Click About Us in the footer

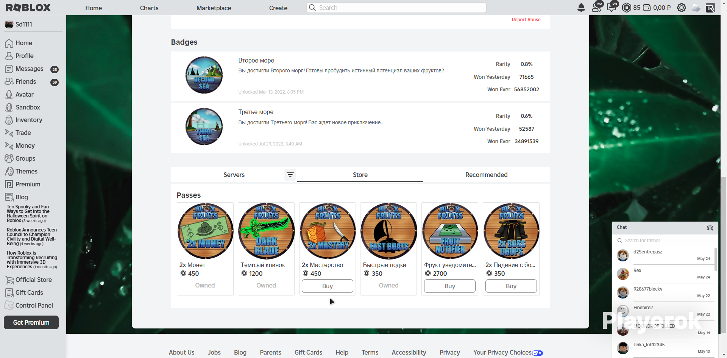tap(182, 352)
